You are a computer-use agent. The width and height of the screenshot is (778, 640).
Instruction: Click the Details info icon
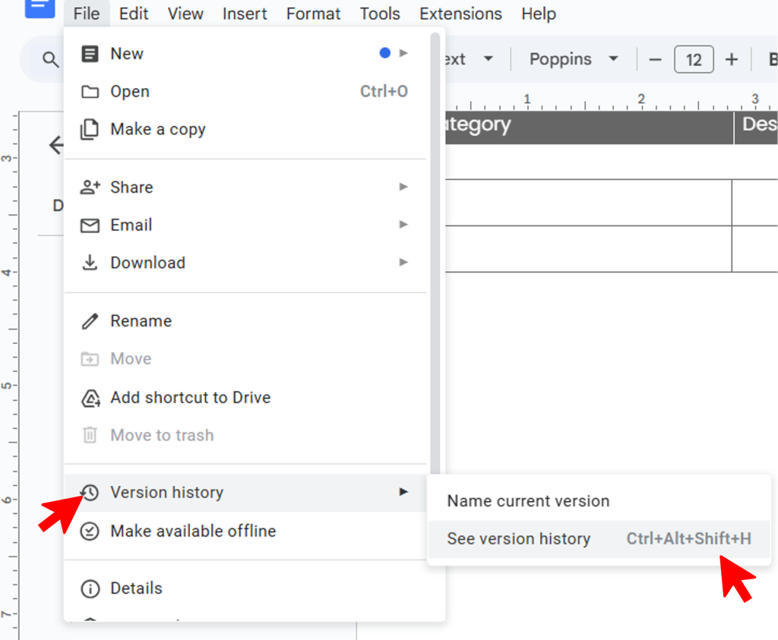click(90, 588)
